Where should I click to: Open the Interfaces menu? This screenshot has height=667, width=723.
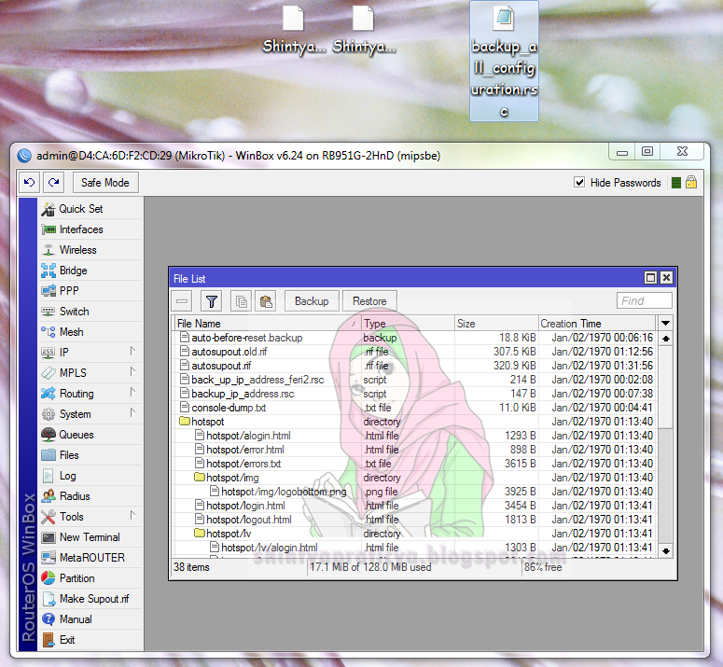point(81,229)
